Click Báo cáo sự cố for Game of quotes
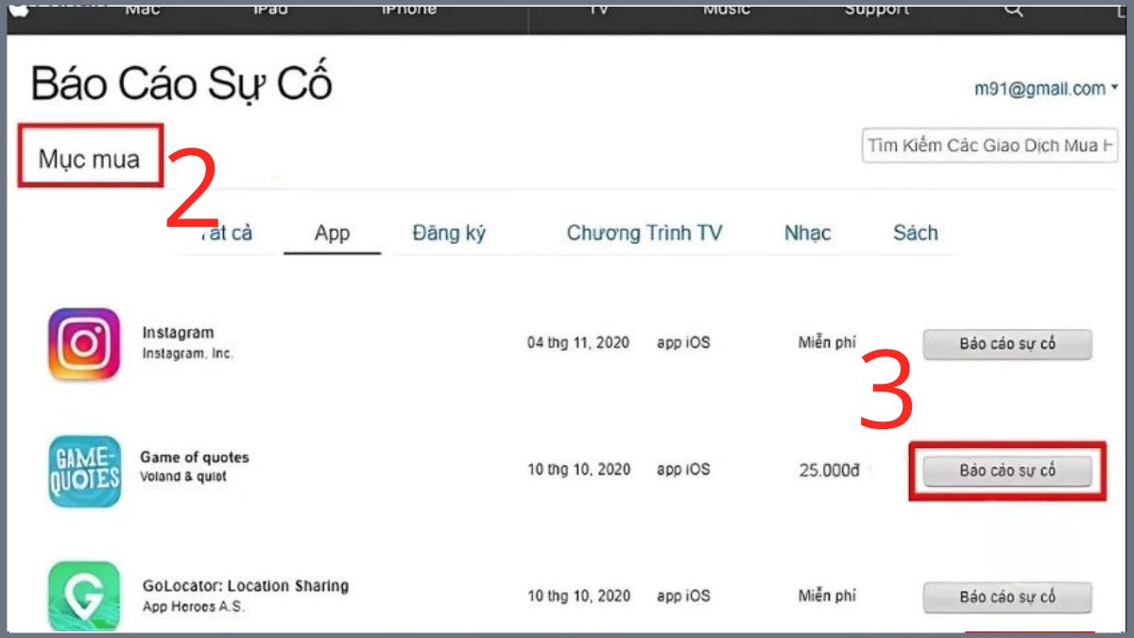 pyautogui.click(x=1007, y=470)
